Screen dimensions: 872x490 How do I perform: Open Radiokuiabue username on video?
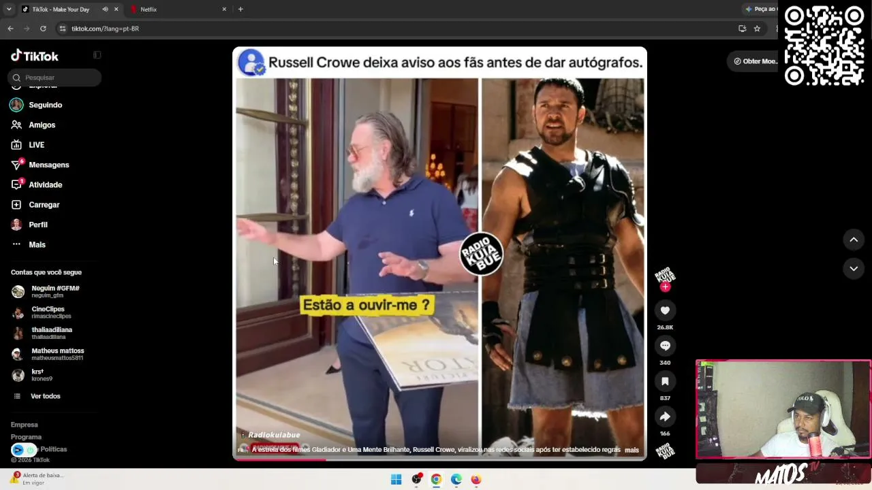tap(274, 435)
